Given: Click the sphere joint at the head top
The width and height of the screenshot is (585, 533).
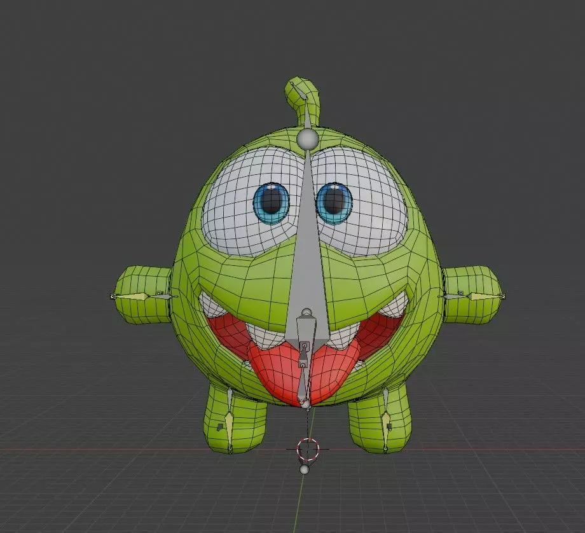Looking at the screenshot, I should coord(307,139).
